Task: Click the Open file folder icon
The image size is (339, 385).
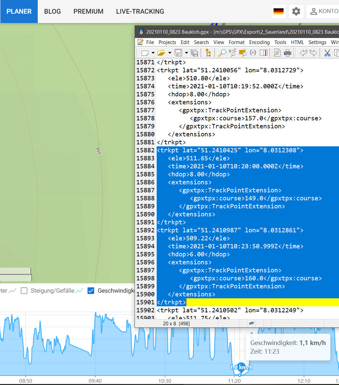Action: click(x=161, y=53)
